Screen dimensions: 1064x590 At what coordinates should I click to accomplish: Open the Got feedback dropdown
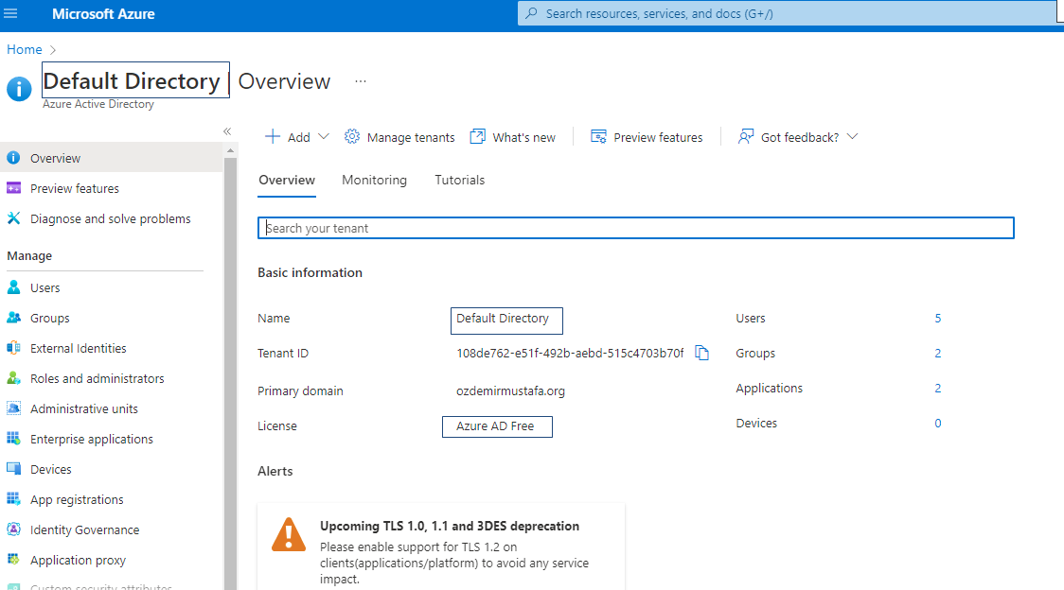tap(853, 136)
